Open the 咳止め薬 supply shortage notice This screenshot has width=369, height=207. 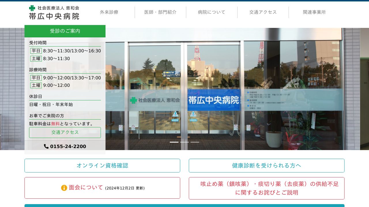(x=266, y=188)
